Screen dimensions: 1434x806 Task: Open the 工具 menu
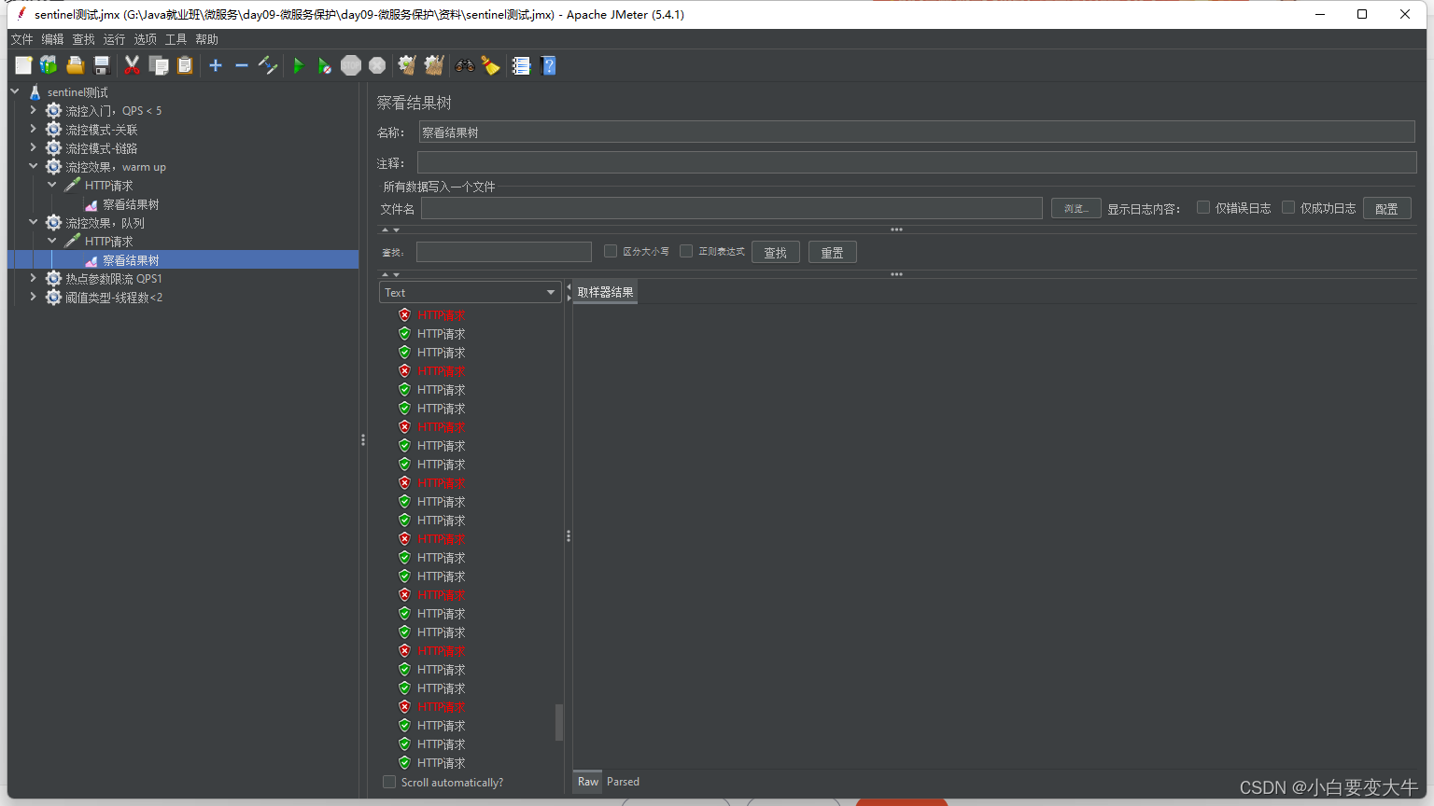pyautogui.click(x=176, y=39)
